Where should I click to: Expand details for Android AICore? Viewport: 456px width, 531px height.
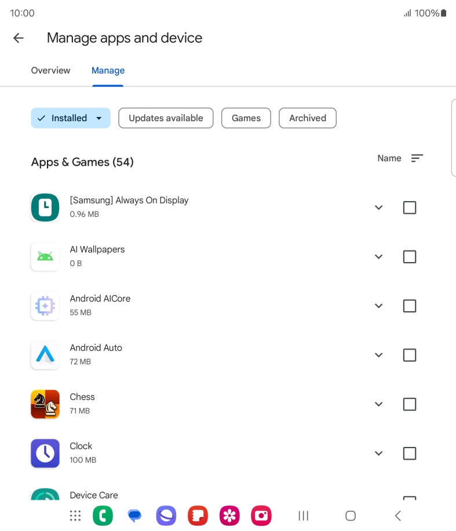(378, 305)
